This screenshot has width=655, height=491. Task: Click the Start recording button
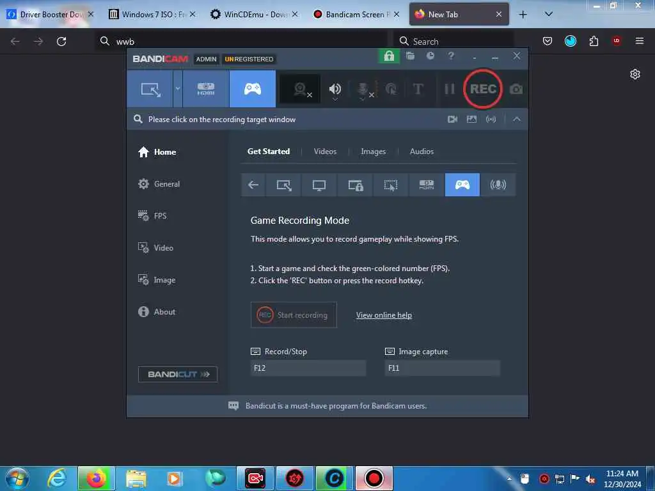(x=294, y=315)
